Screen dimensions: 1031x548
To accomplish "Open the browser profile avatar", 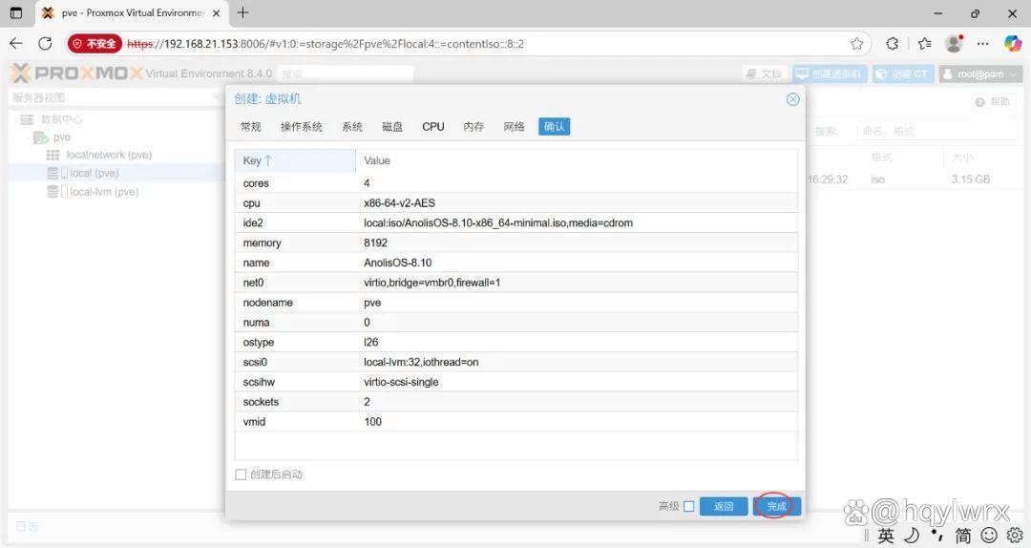I will (954, 44).
